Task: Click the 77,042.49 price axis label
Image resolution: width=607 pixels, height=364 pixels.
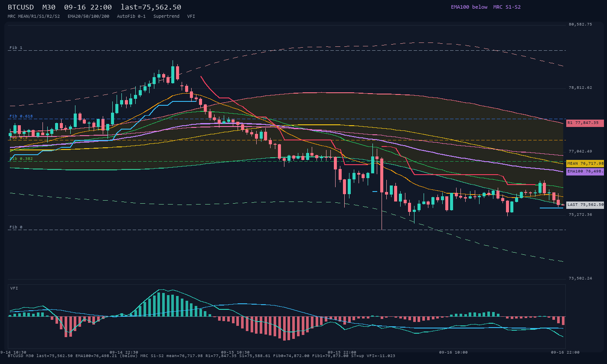Action: (580, 151)
